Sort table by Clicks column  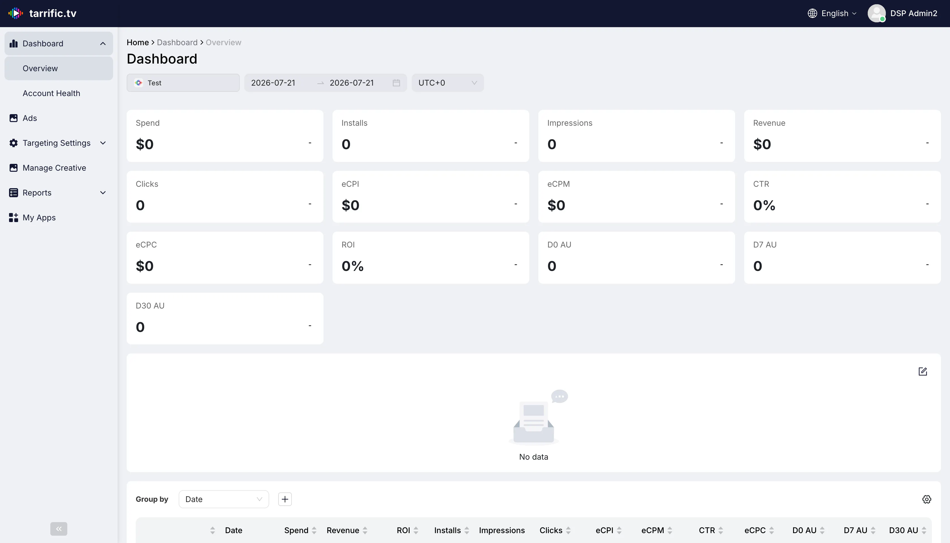point(568,530)
